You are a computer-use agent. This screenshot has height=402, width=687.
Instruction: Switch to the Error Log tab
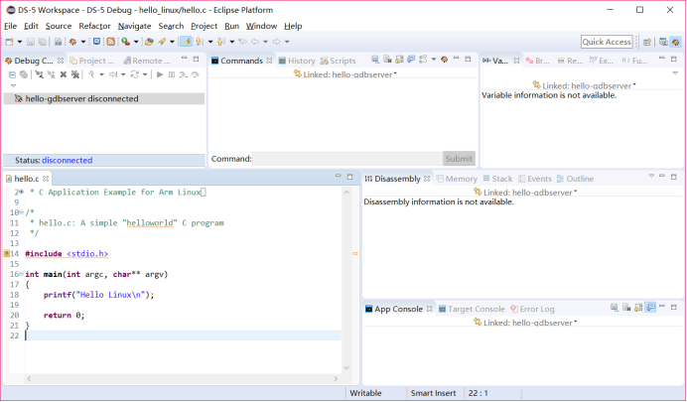pos(532,309)
